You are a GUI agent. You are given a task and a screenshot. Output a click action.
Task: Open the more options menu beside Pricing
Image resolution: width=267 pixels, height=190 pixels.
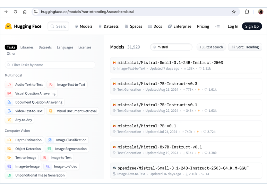pyautogui.click(x=217, y=26)
